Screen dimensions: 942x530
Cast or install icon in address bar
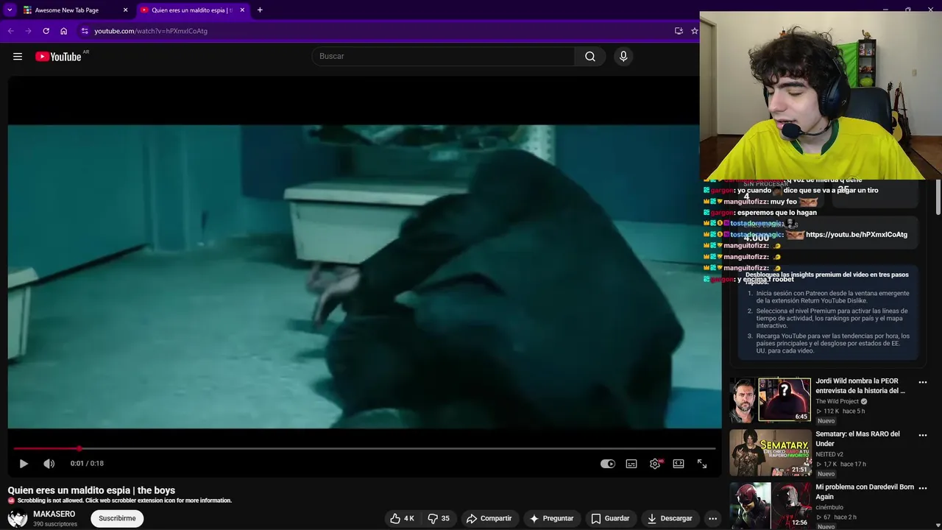679,31
